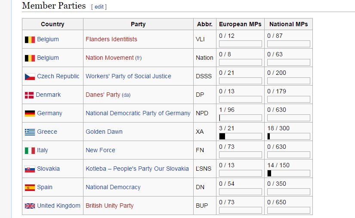
Task: Open the Czech Republic country link
Action: click(58, 76)
